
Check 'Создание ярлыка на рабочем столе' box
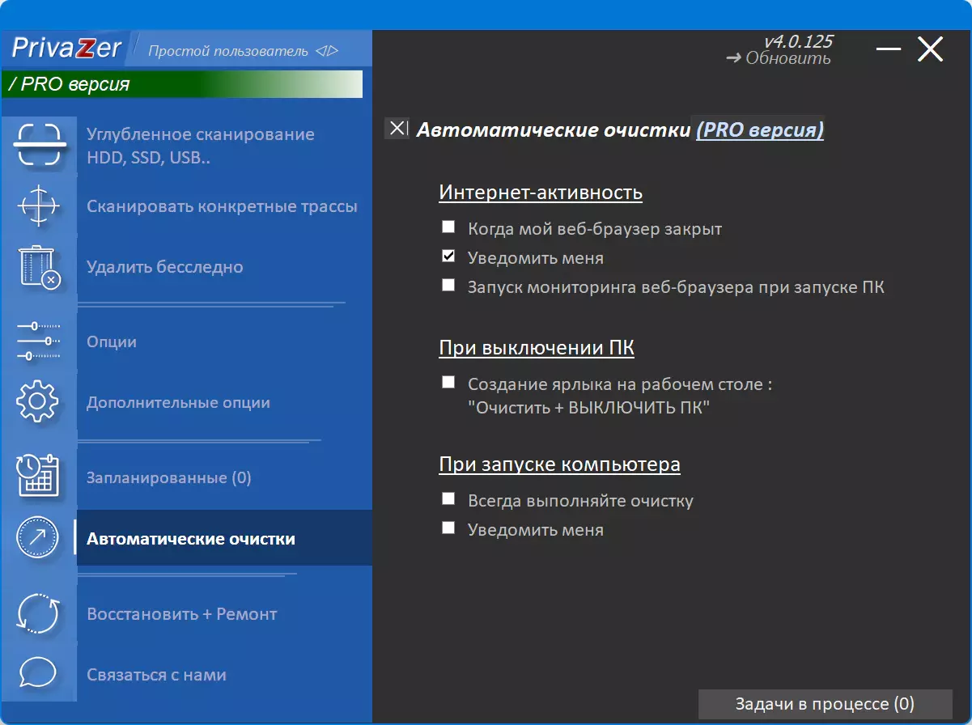click(448, 383)
